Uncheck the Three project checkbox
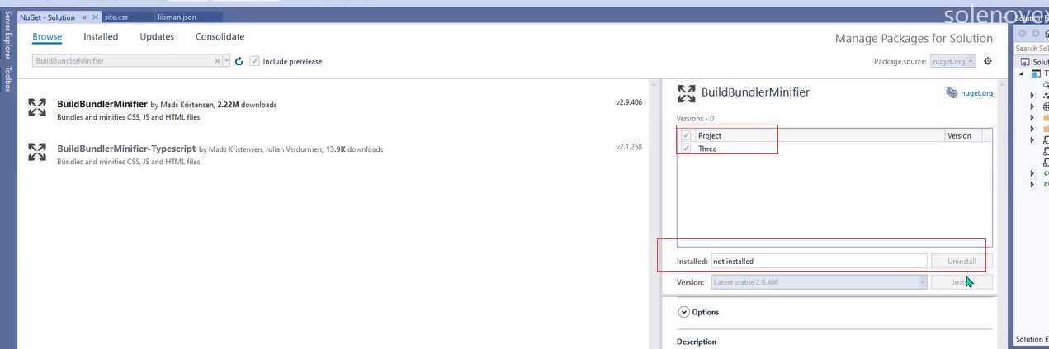 point(686,149)
